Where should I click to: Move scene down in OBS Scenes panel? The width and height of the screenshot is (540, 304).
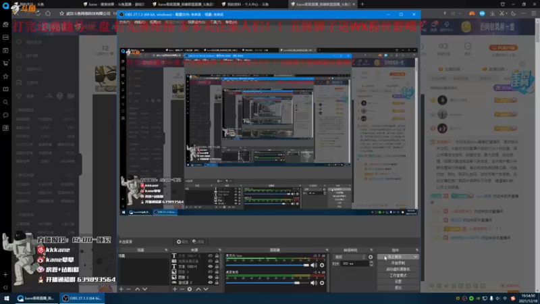(144, 289)
